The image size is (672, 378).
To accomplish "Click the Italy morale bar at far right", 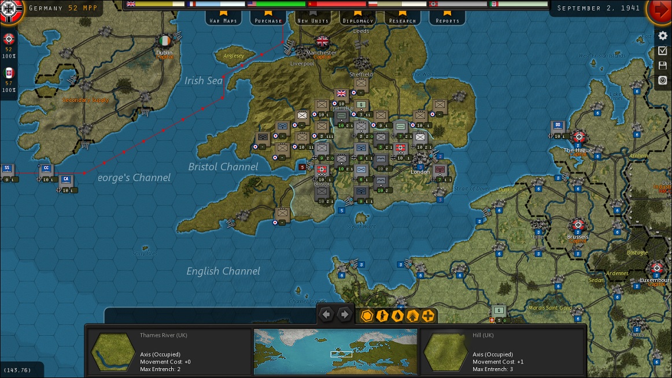I will coord(519,4).
